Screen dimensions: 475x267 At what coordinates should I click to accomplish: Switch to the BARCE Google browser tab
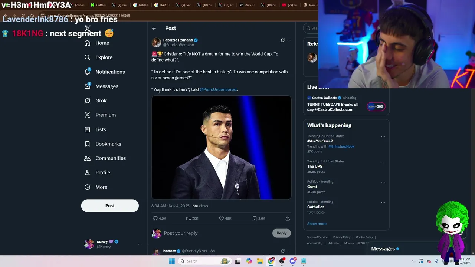click(162, 5)
